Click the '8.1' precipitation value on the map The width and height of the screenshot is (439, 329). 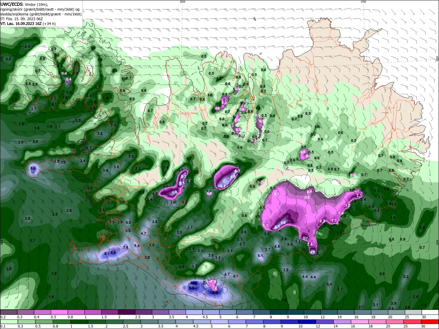[x=107, y=254]
